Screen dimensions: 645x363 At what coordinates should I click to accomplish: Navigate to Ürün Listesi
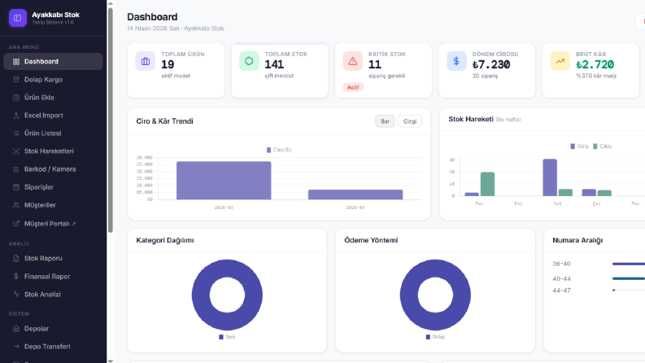(53, 133)
